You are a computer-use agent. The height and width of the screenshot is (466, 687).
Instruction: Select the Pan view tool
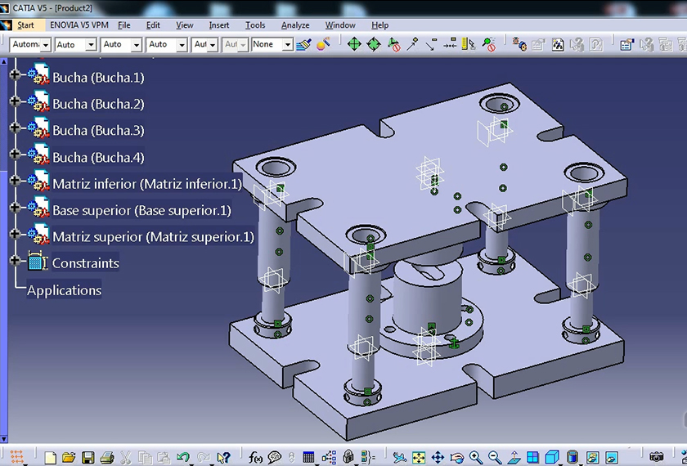[438, 458]
